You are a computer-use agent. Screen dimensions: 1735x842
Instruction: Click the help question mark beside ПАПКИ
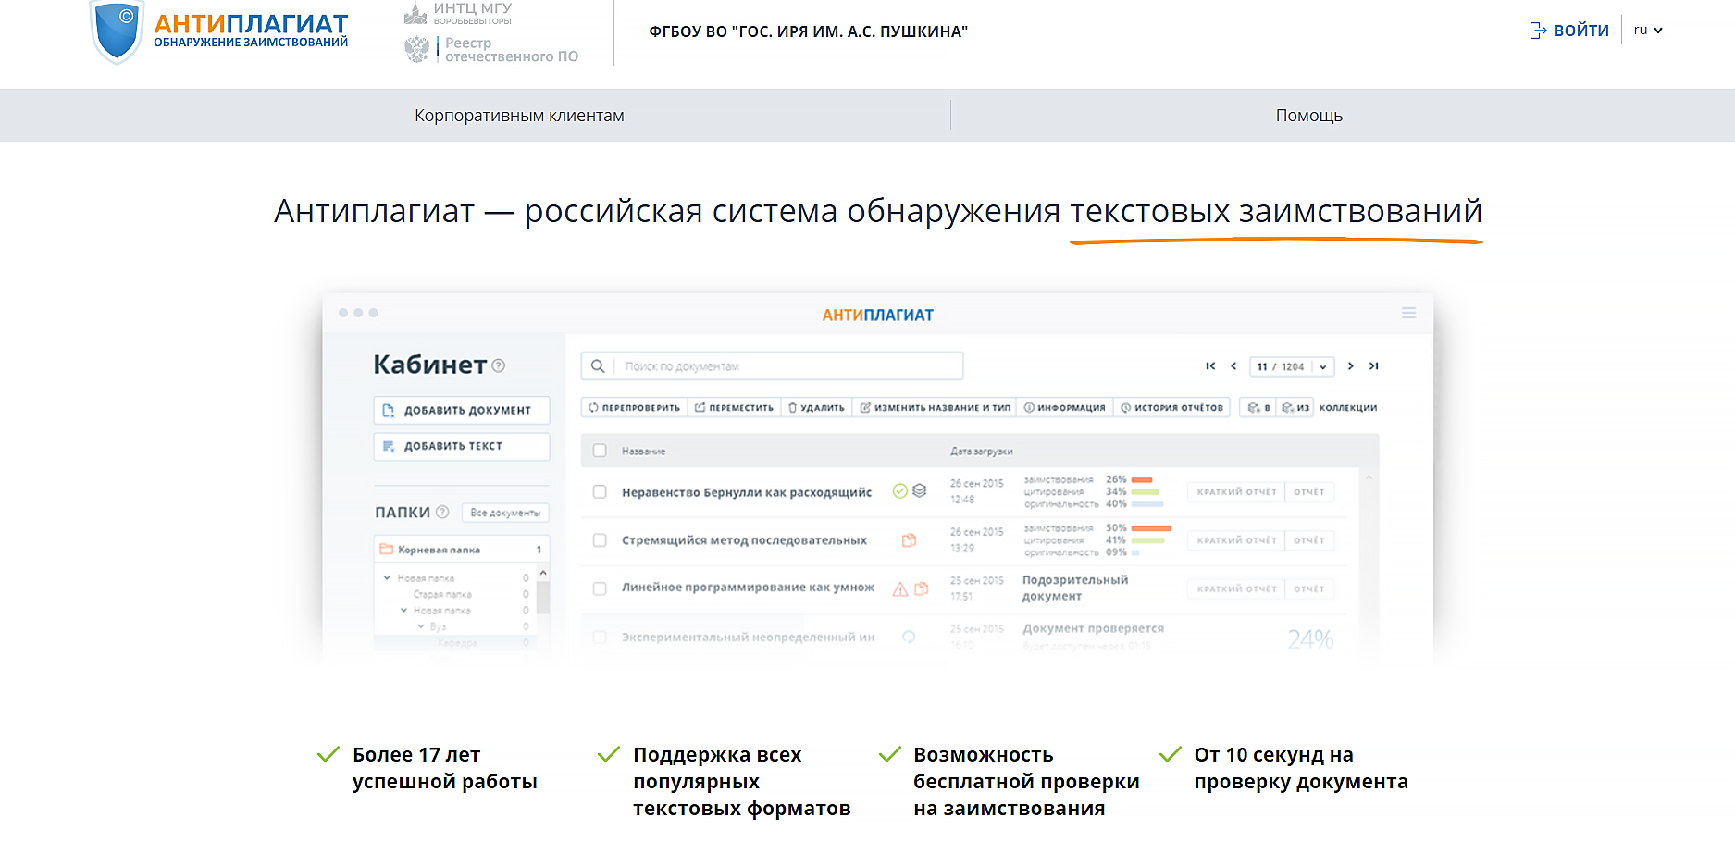pos(442,512)
